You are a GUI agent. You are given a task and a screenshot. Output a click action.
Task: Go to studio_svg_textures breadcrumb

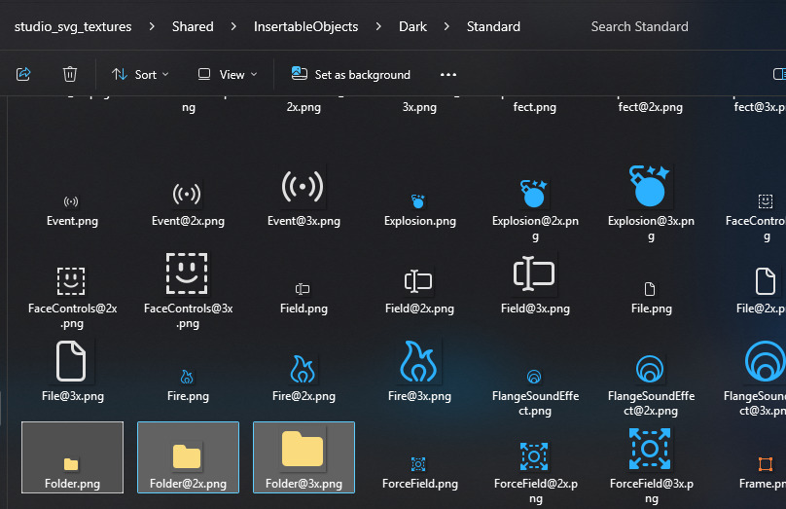[x=73, y=26]
